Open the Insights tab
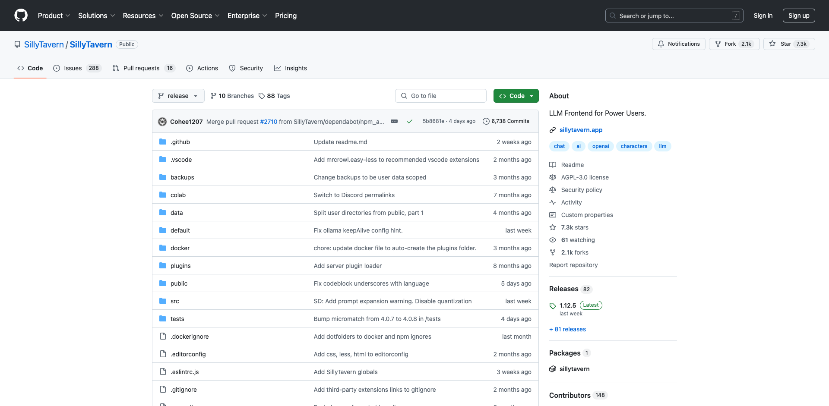The image size is (829, 406). pyautogui.click(x=291, y=68)
